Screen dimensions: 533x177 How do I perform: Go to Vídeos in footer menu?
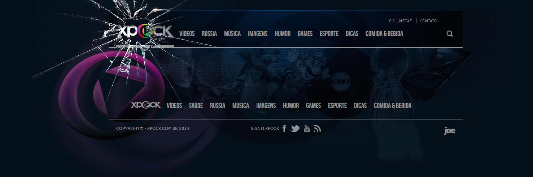tap(174, 106)
